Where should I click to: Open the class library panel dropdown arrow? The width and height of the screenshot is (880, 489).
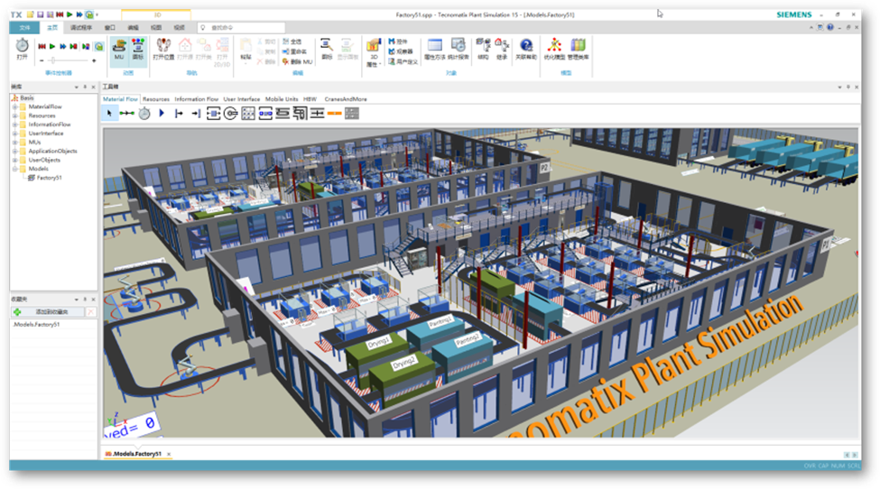pyautogui.click(x=77, y=87)
